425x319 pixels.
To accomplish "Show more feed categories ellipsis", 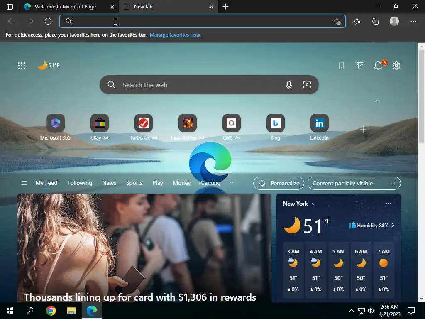I will click(232, 183).
